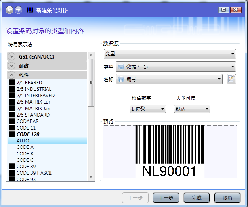Click the edit variable icon next to 名称
The width and height of the screenshot is (248, 207).
[231, 79]
